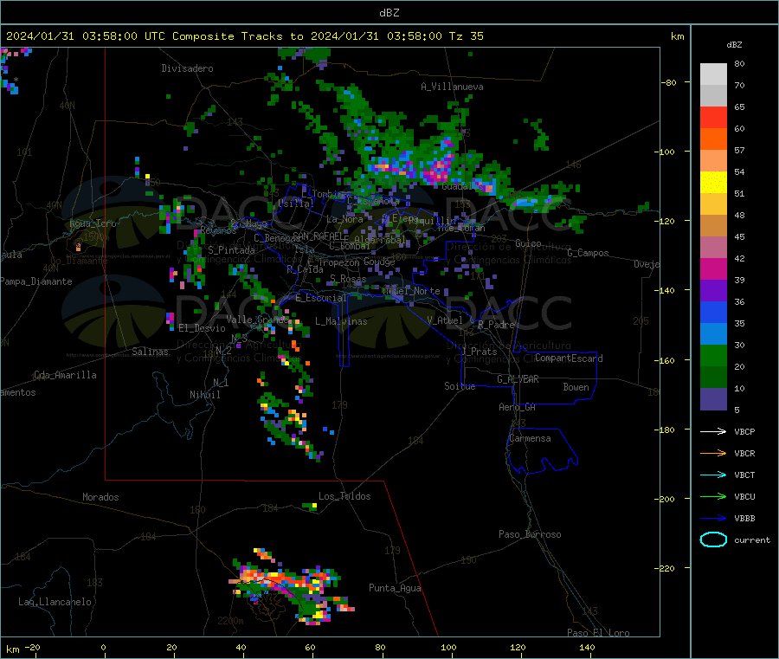Click the Salinas map label

point(150,352)
